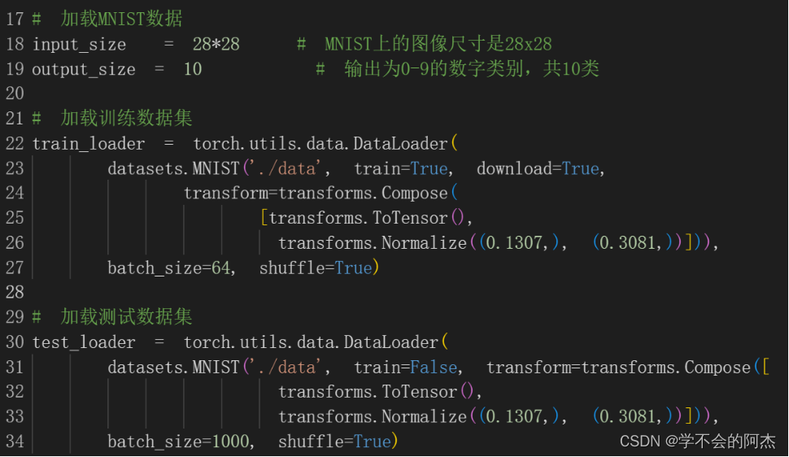Click the comment '加载训练数据集'
Image resolution: width=789 pixels, height=457 pixels.
(126, 118)
